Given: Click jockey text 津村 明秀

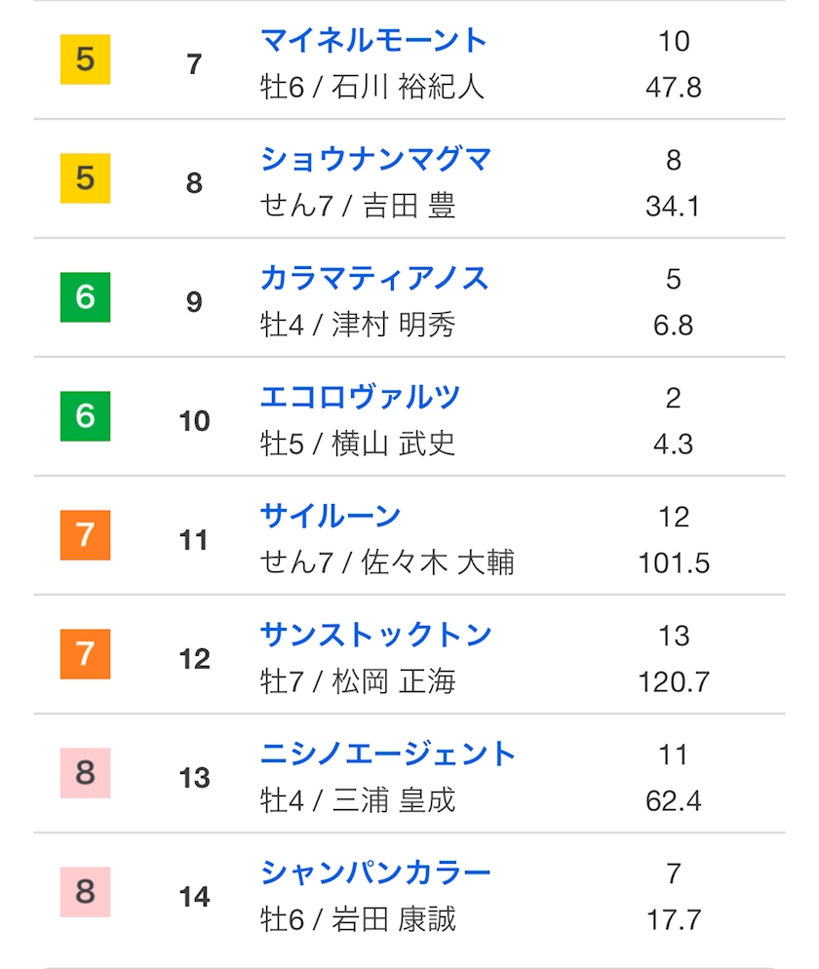Looking at the screenshot, I should [393, 325].
